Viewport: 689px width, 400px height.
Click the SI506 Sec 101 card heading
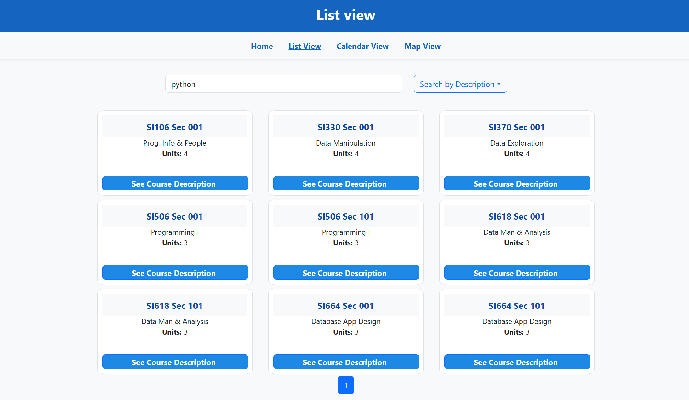tap(346, 217)
